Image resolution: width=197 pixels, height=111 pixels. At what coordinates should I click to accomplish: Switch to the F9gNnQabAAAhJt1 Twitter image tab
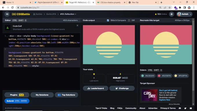tap(48, 2)
